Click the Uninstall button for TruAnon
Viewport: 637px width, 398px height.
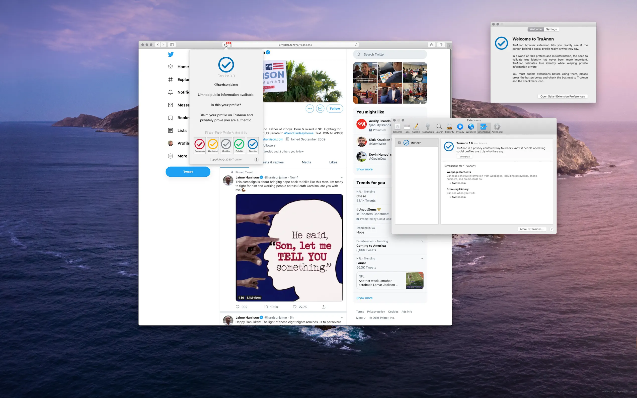tap(464, 157)
